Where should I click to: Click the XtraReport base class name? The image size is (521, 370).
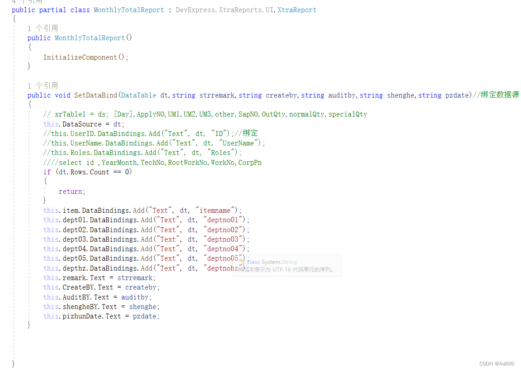point(297,10)
